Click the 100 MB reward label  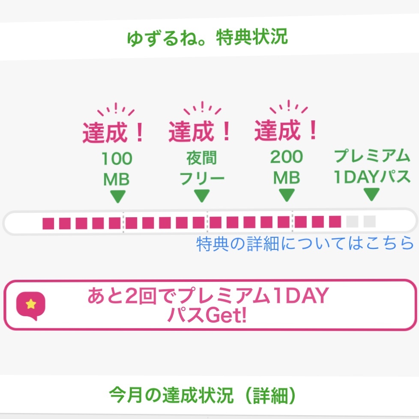click(117, 169)
